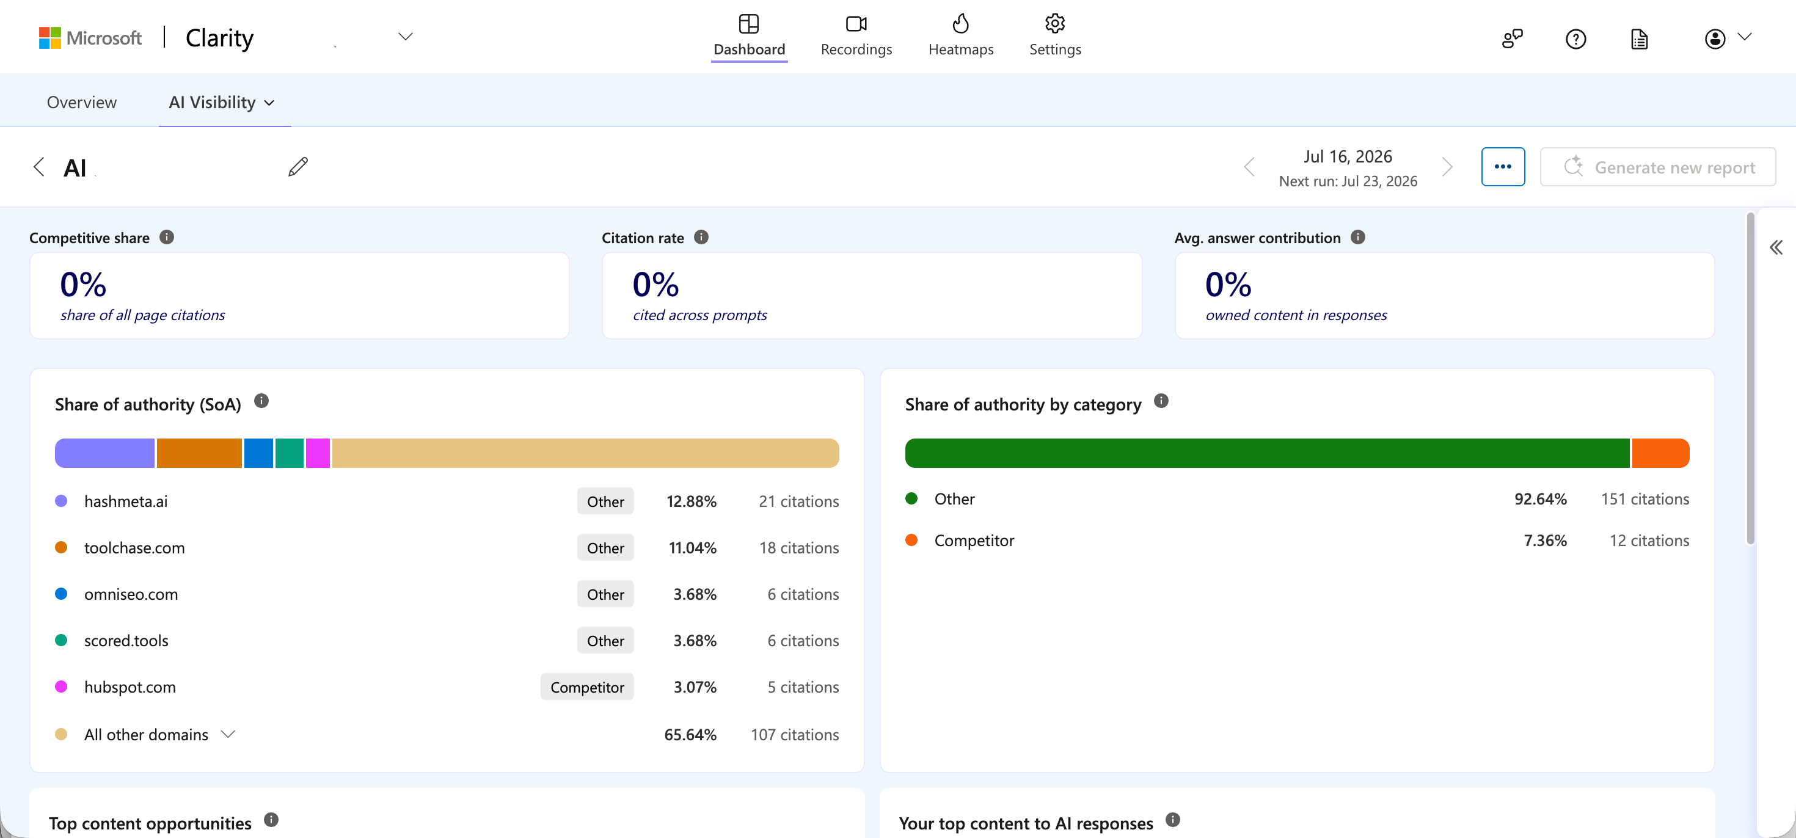This screenshot has height=838, width=1796.
Task: Expand the project selector chevron beside Clarity
Action: click(x=405, y=36)
